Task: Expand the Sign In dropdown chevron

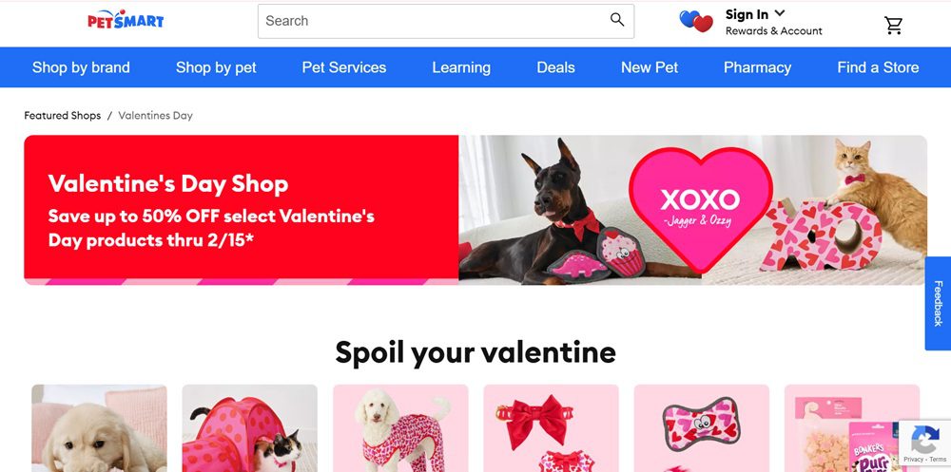Action: (780, 12)
